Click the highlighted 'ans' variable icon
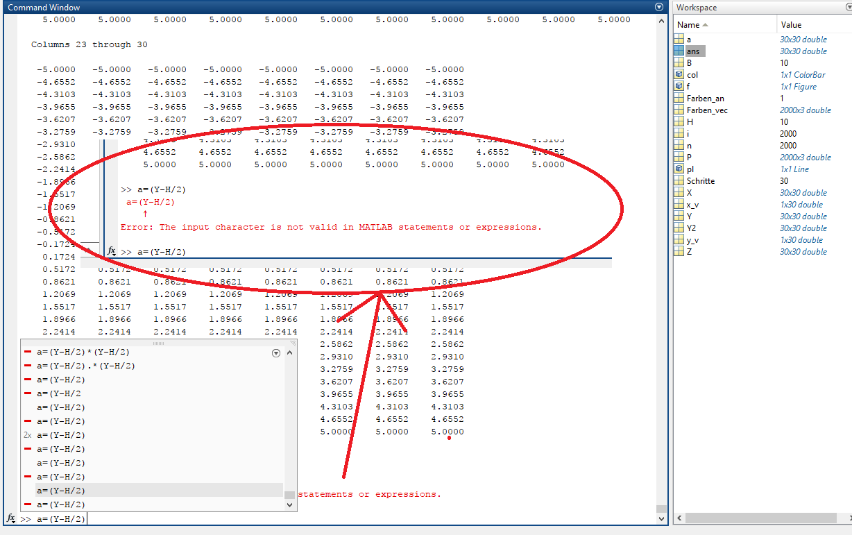The image size is (852, 535). (679, 51)
